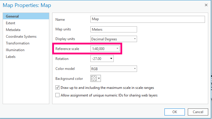Click the Map units label

63,29
